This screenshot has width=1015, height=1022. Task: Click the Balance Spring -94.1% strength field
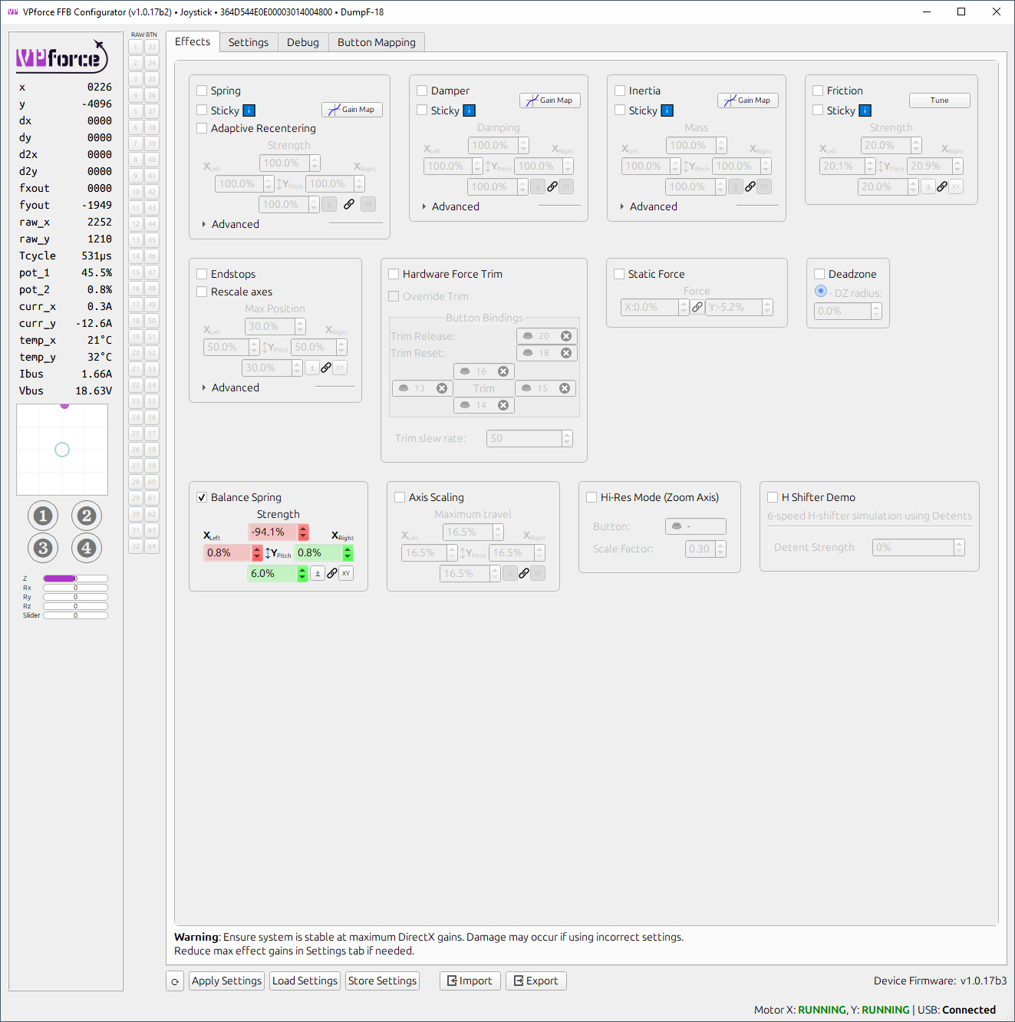[x=272, y=532]
